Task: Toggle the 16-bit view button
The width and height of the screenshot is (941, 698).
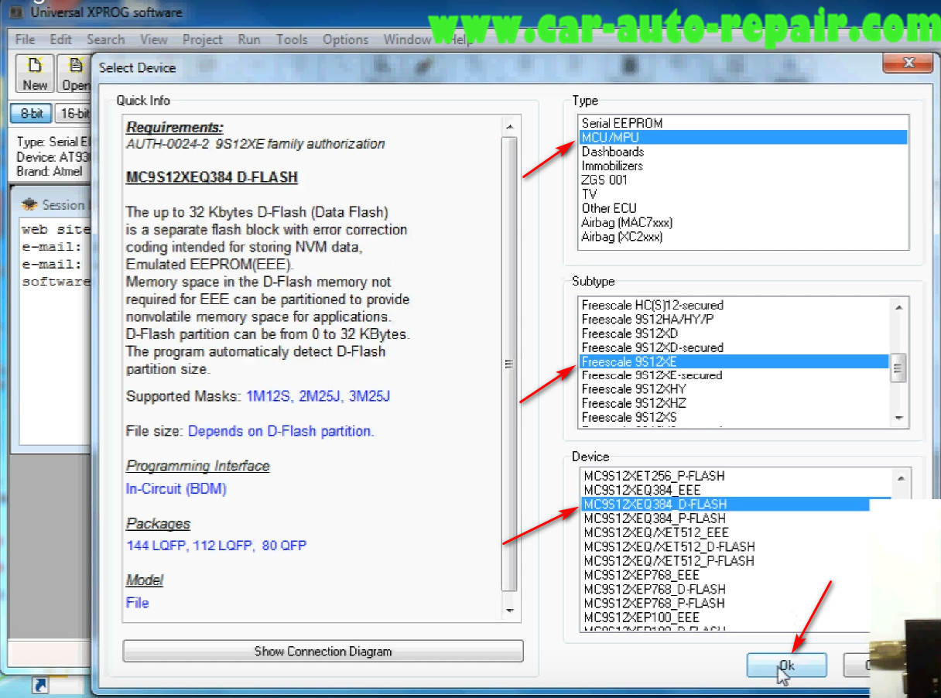Action: point(74,114)
